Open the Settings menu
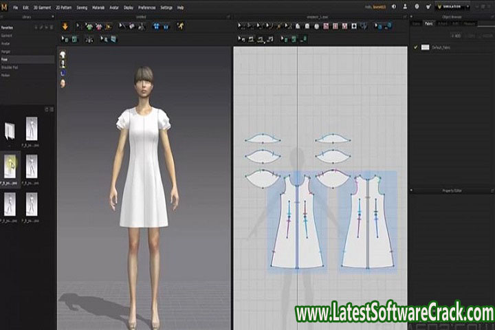This screenshot has width=495, height=330. pyautogui.click(x=166, y=8)
